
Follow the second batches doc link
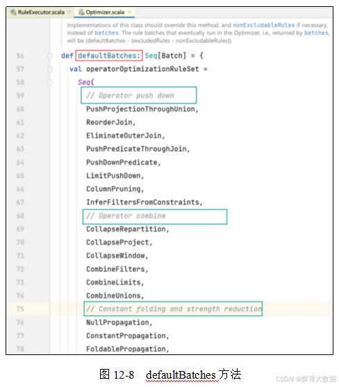316,33
